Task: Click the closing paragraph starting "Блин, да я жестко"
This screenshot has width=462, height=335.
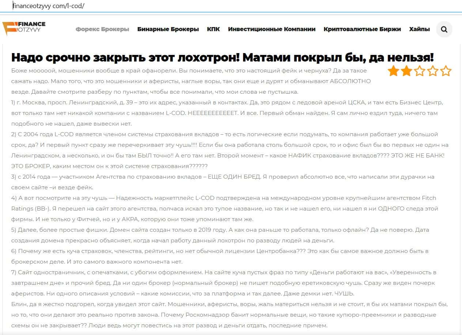Action: (230, 315)
